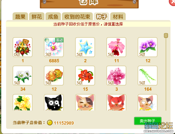
Task: Select the crying black cat seed
Action: click(54, 102)
